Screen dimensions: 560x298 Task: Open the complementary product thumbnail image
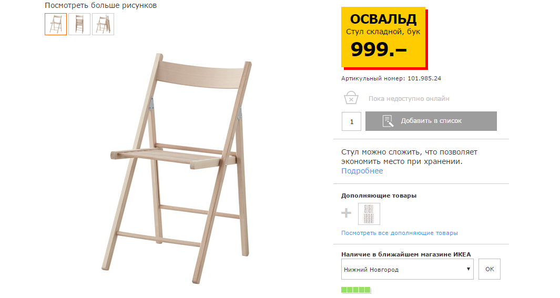click(x=369, y=214)
